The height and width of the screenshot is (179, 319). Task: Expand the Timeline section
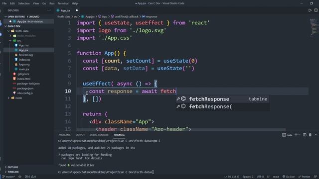point(13,172)
